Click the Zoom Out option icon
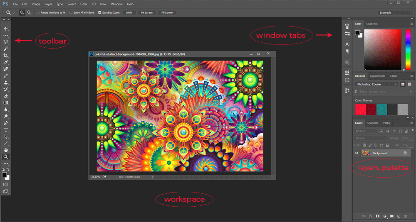Viewport: 416px width, 222px height. (x=29, y=12)
